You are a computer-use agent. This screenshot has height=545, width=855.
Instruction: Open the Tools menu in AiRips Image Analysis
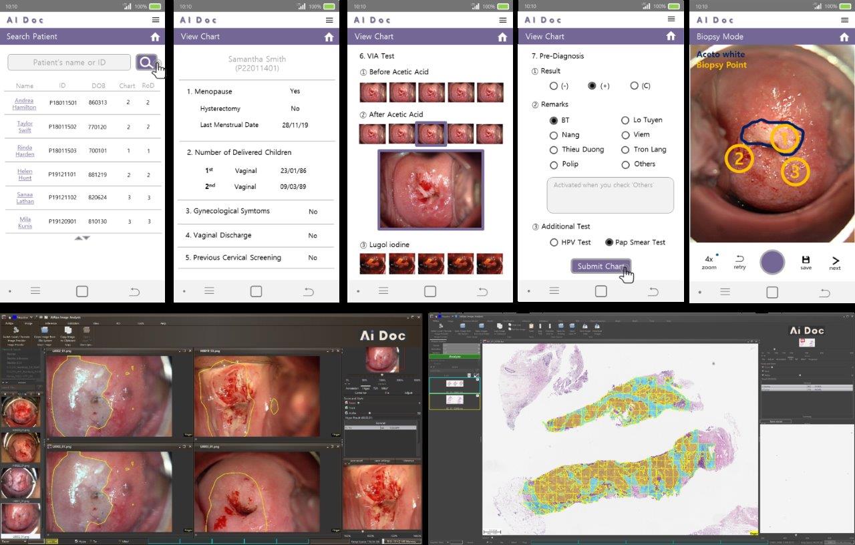[140, 323]
